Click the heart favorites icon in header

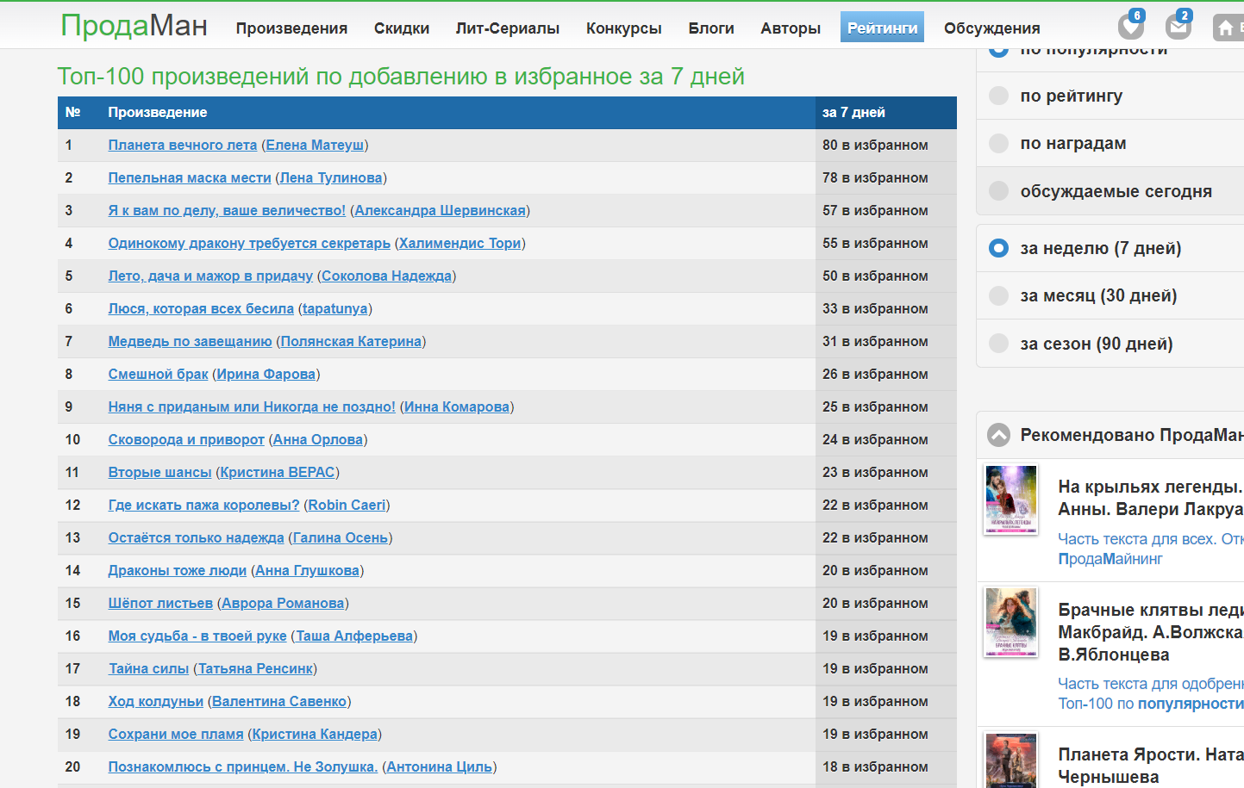click(x=1130, y=27)
